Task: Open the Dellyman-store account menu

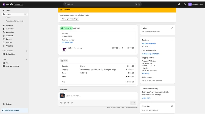Action: 196,4
